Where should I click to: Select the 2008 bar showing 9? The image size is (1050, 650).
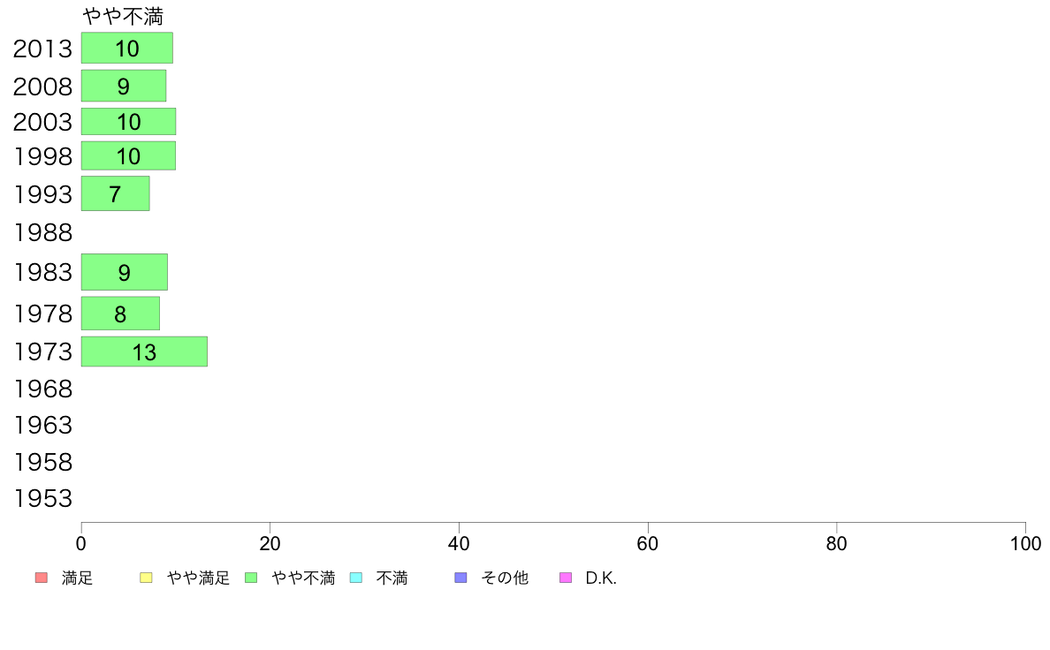(124, 86)
